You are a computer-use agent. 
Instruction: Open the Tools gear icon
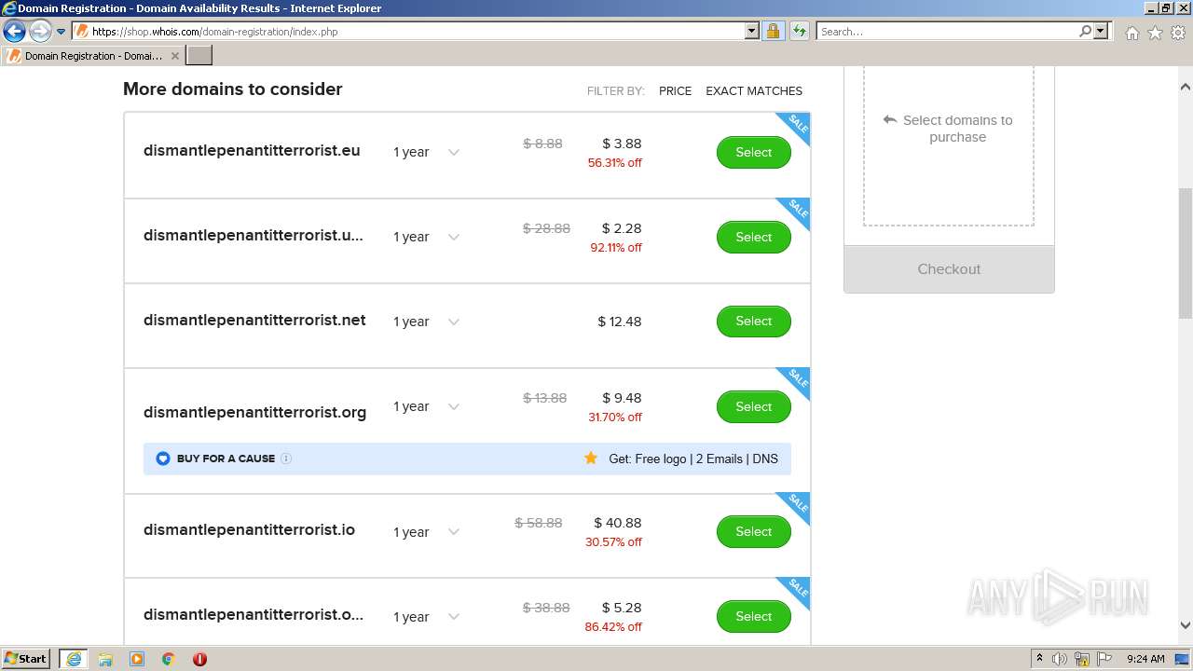[1178, 33]
